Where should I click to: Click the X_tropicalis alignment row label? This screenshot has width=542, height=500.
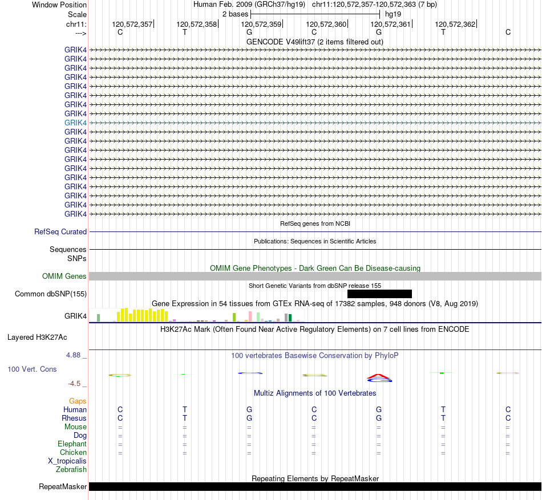coord(67,461)
